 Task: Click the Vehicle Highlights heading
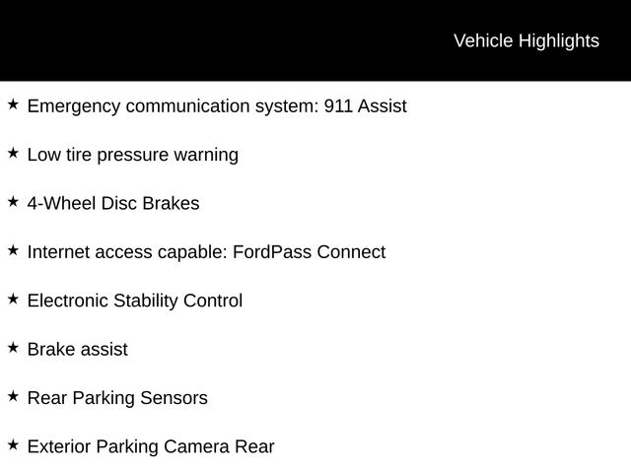click(526, 41)
